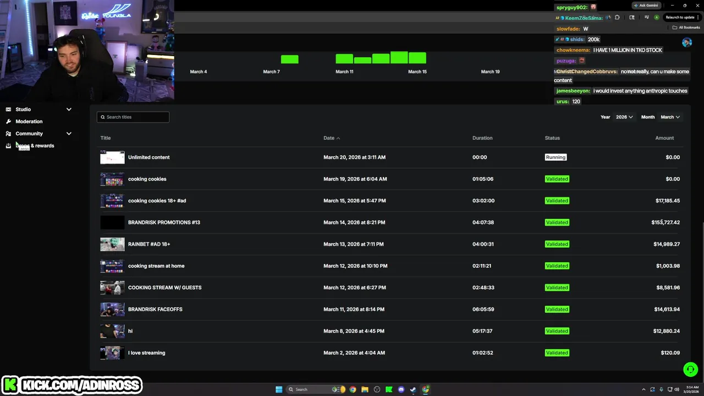704x396 pixels.
Task: Click the Status column header
Action: (552, 138)
